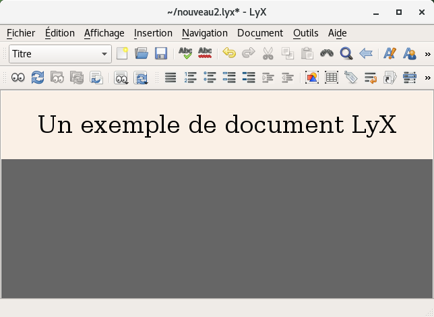This screenshot has height=317, width=434.
Task: Expand the first toolbar overflow chevron
Action: pos(428,54)
